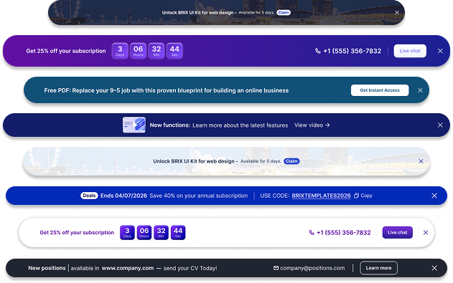Click Ends 04/07/2026 text
Viewport: 453px width, 283px height.
pyautogui.click(x=123, y=196)
